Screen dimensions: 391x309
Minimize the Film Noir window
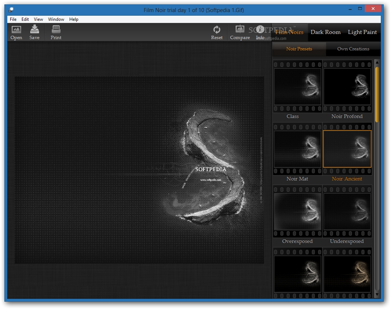(x=350, y=9)
